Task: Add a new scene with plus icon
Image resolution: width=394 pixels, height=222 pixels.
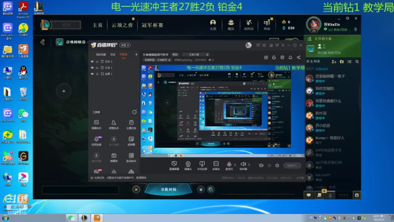Action: [x=136, y=54]
